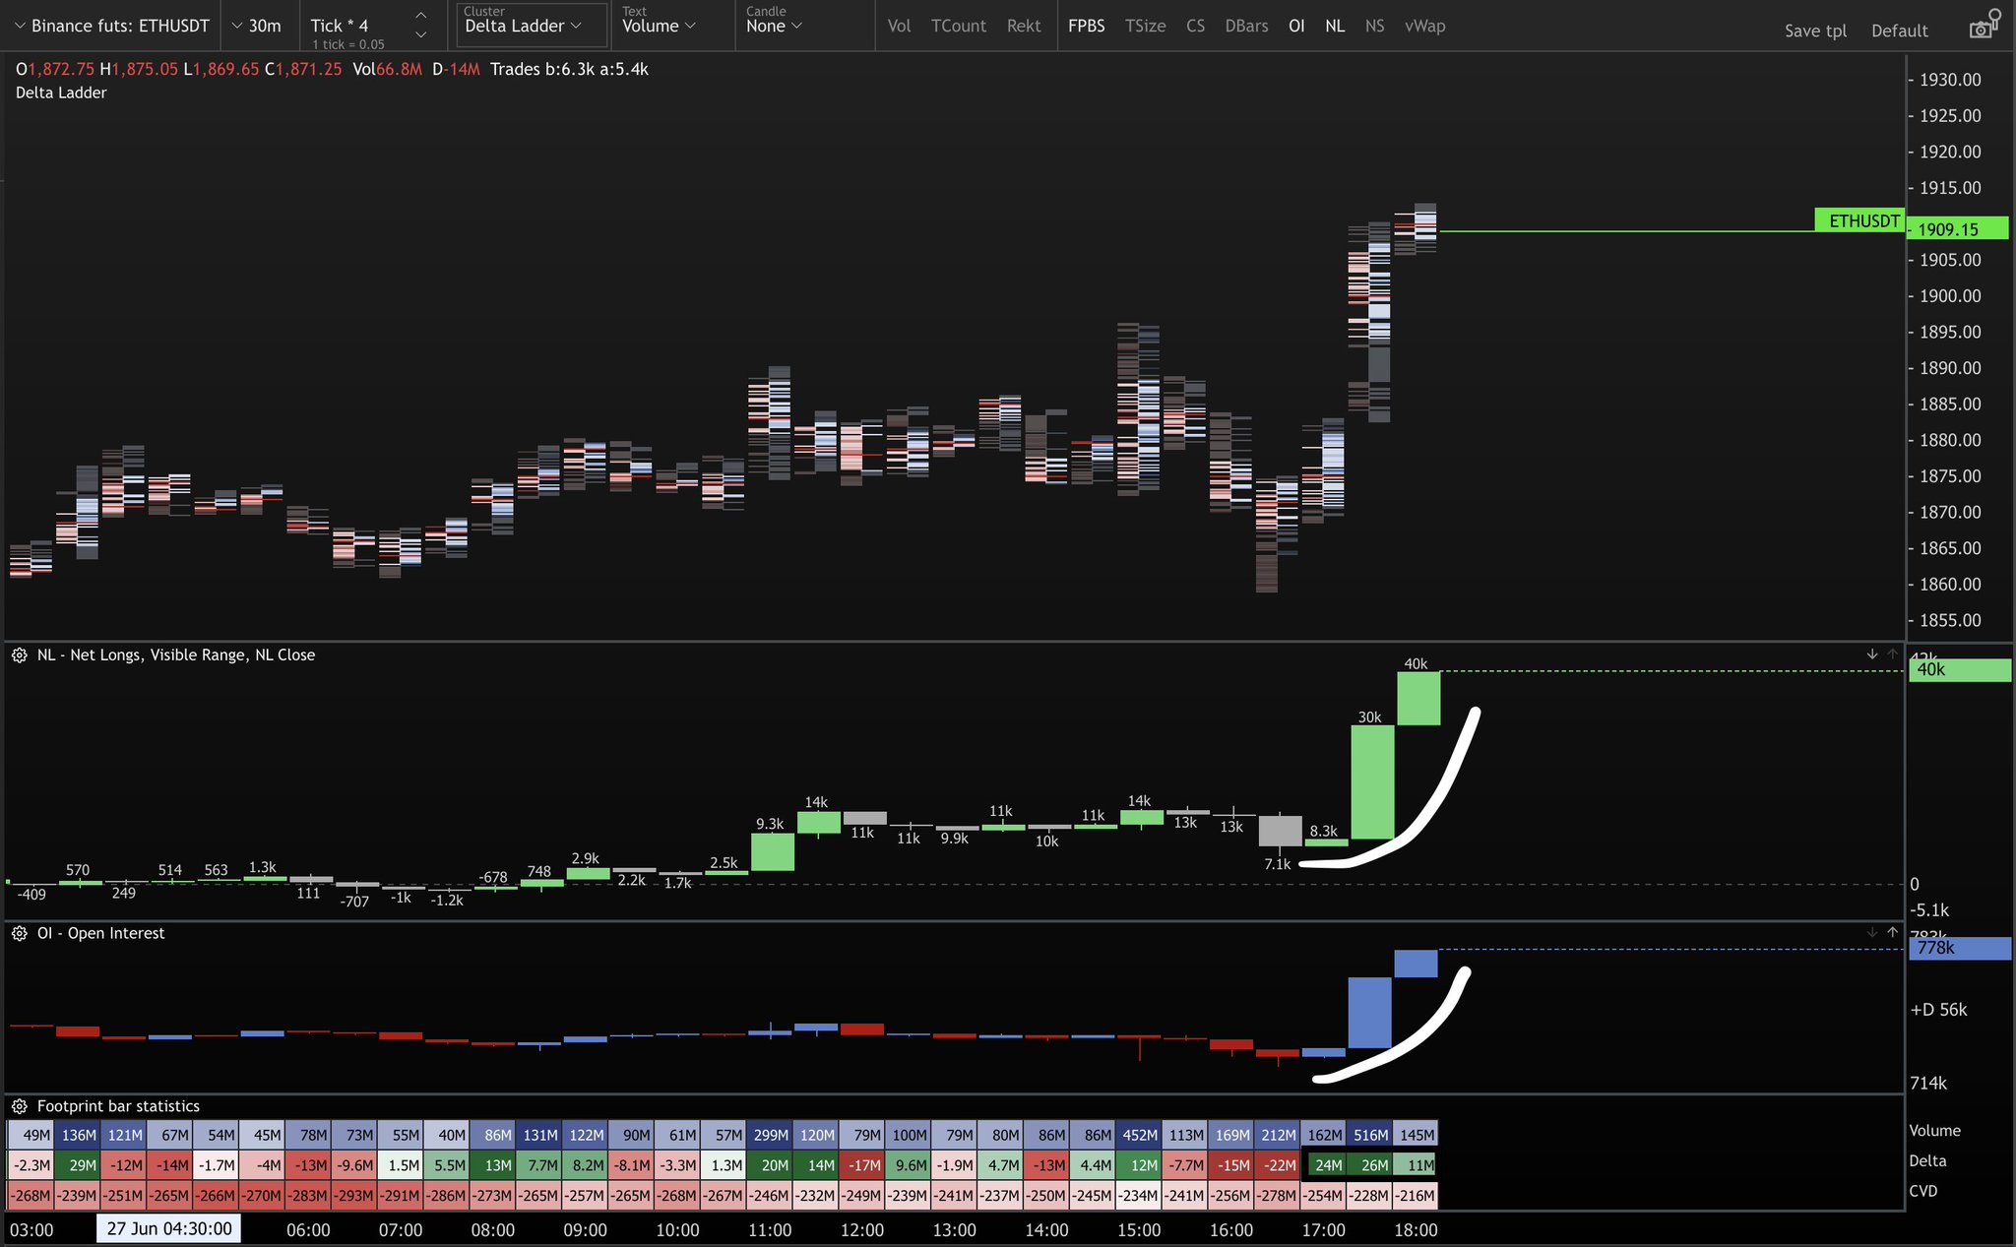
Task: Open Footprint bar statistics settings gear
Action: (x=20, y=1106)
